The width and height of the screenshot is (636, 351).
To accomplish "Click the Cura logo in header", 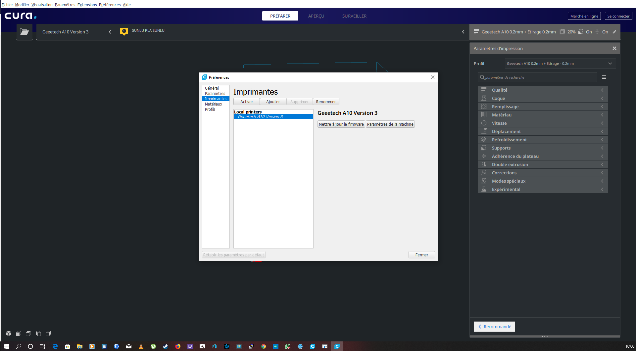I will (x=20, y=16).
